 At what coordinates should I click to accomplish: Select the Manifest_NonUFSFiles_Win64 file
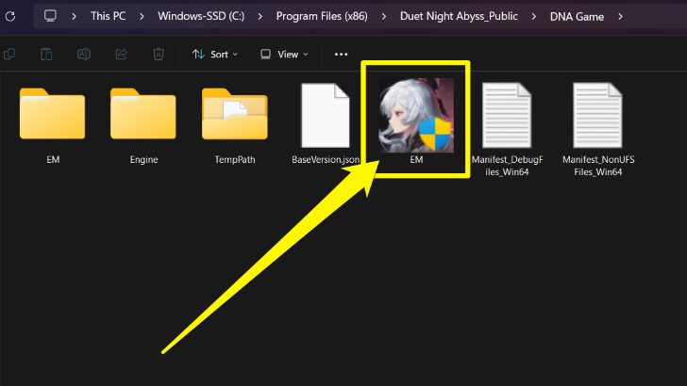click(x=597, y=116)
